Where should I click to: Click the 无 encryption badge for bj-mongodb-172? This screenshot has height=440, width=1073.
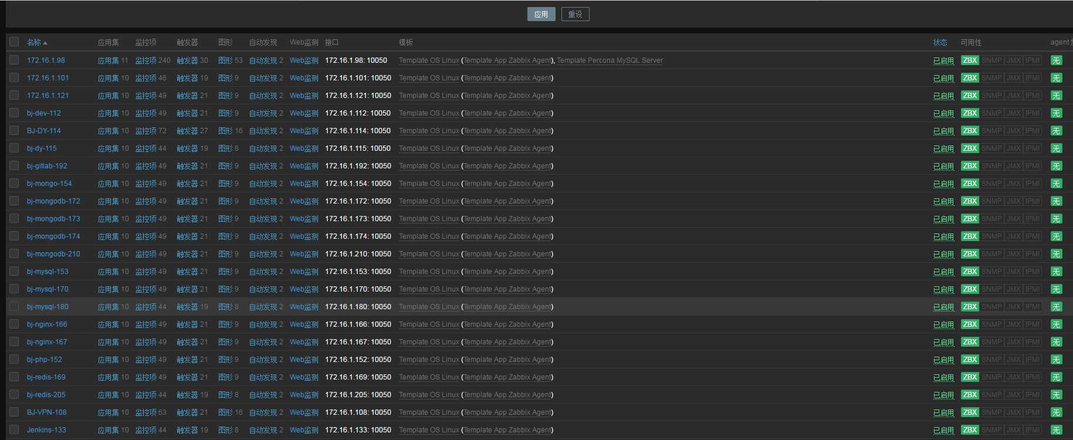1056,201
